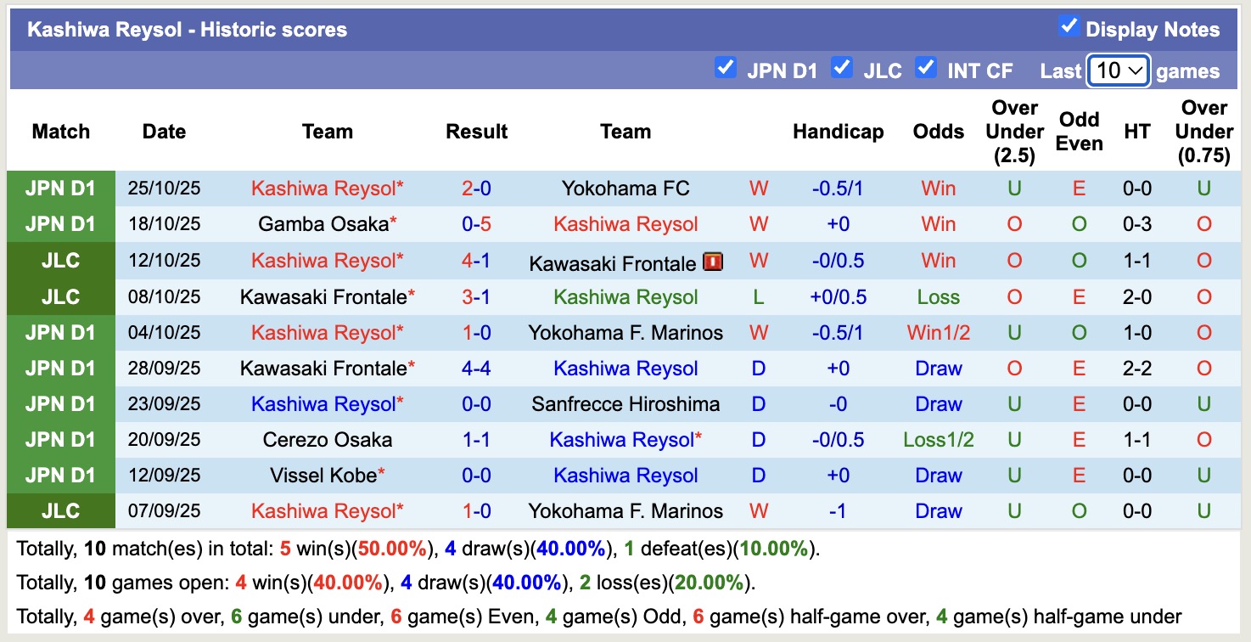Screen dimensions: 1251x642
Task: Click the 4-1 result versus Kawasaki Frontale
Action: pyautogui.click(x=476, y=261)
